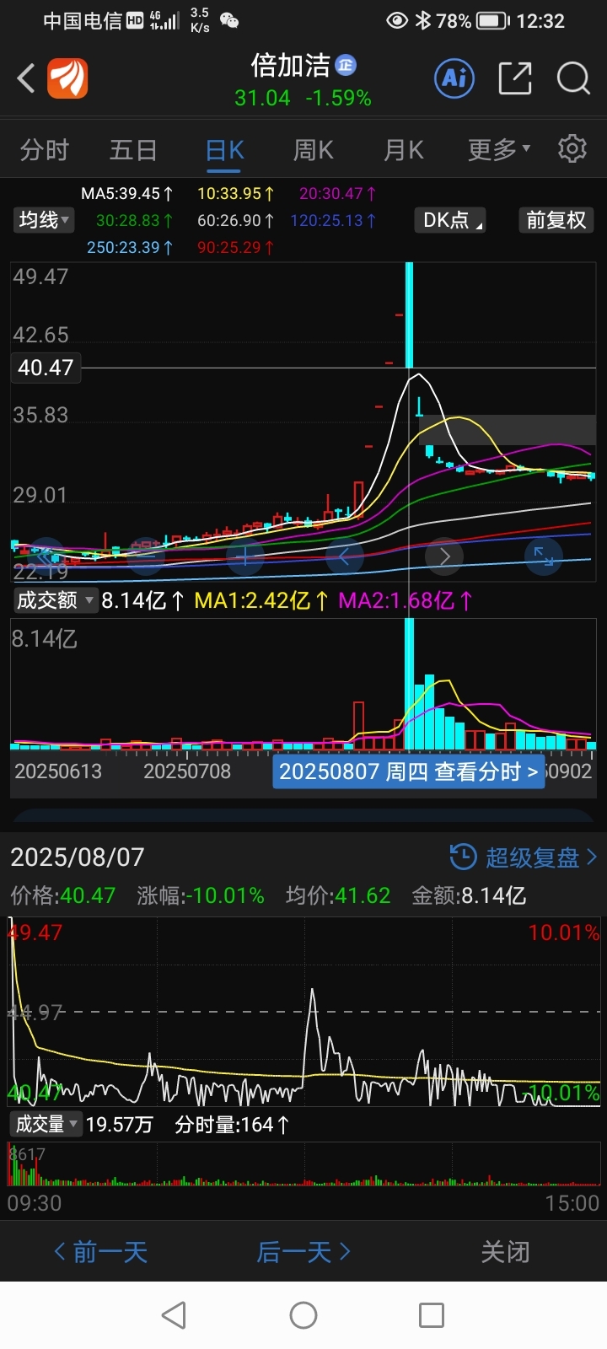Switch to 五日 tab
607x1349 pixels.
point(133,150)
